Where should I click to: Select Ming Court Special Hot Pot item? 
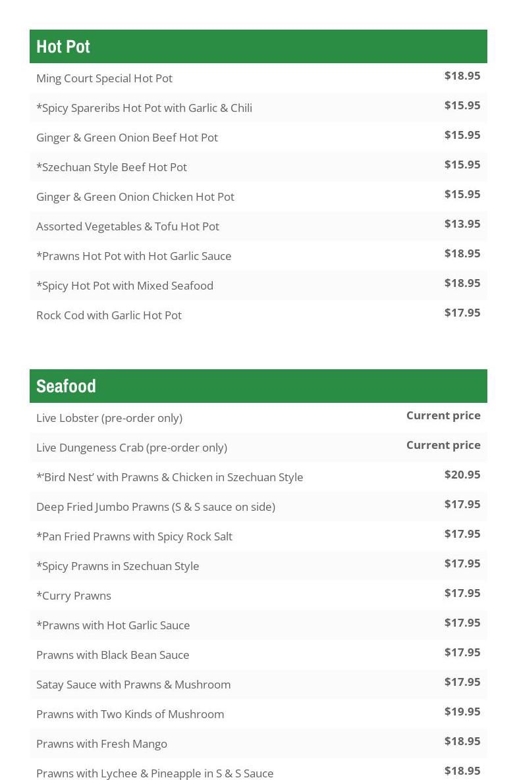pos(104,78)
